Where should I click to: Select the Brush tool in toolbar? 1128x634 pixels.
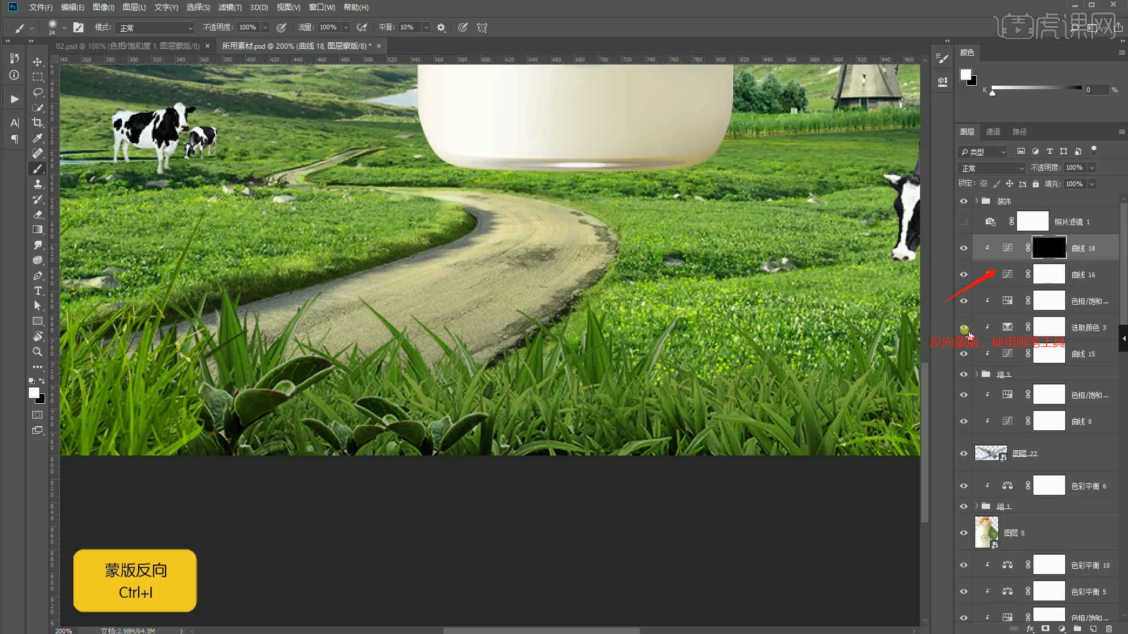(x=38, y=168)
